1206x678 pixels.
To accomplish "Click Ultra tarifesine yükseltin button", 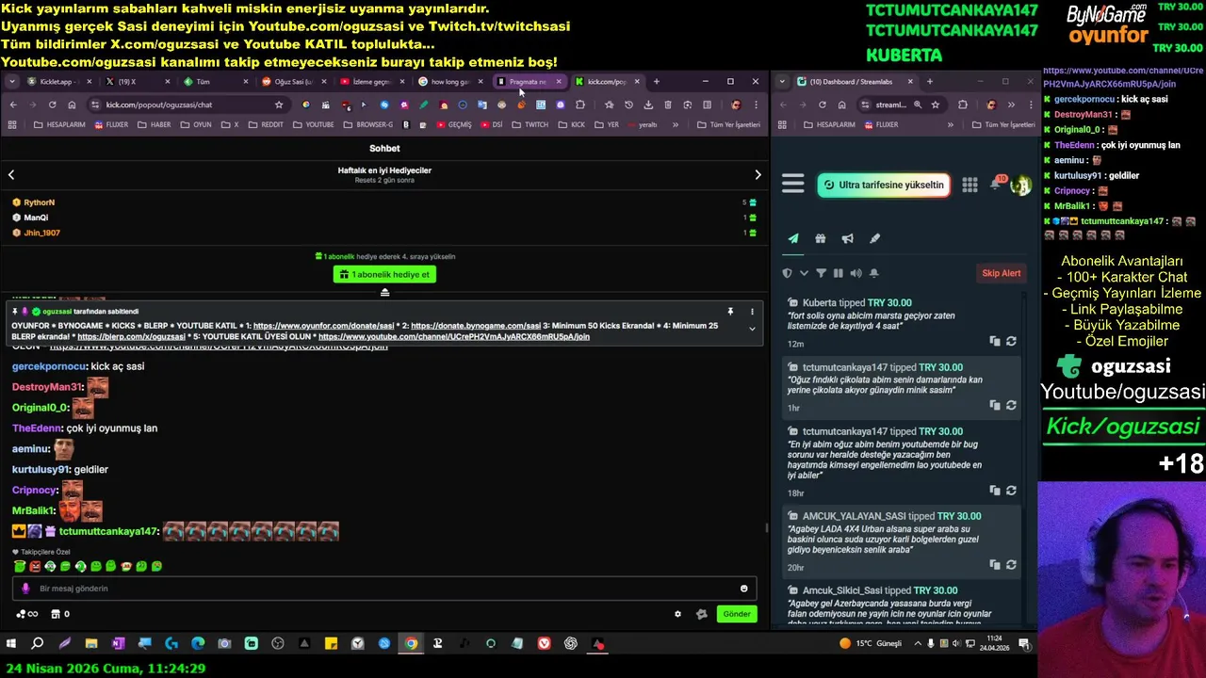I will (883, 185).
